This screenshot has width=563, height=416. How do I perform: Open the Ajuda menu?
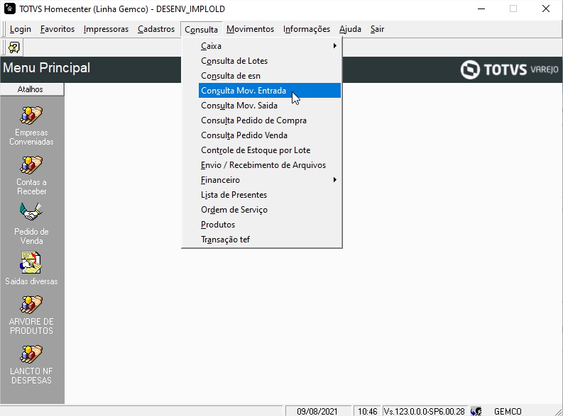(350, 29)
